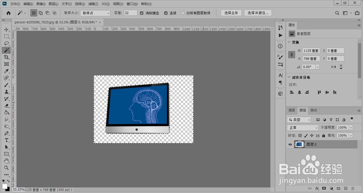The width and height of the screenshot is (363, 193).
Task: Click the foreground color swatch
Action: 5,186
